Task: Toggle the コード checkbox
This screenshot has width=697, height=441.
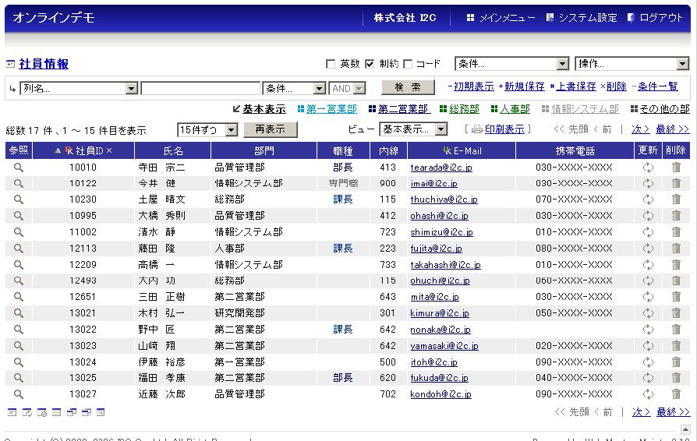Action: (x=407, y=64)
